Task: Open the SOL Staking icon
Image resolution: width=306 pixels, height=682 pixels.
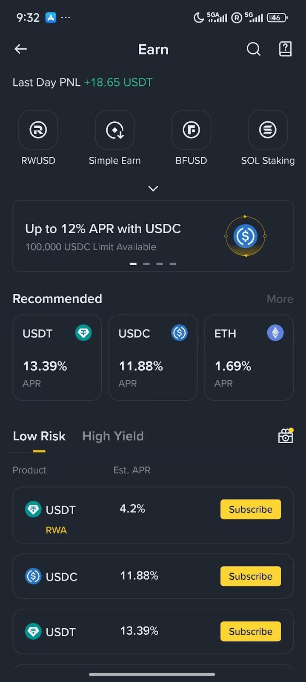Action: click(268, 130)
